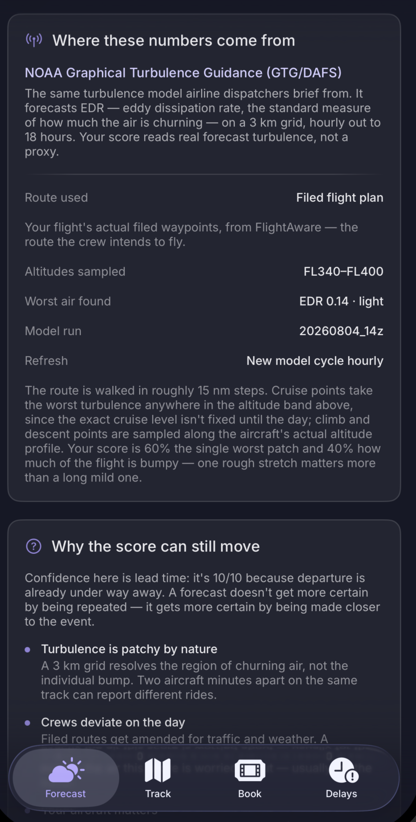Tap the clock alert Delays icon

(x=343, y=770)
